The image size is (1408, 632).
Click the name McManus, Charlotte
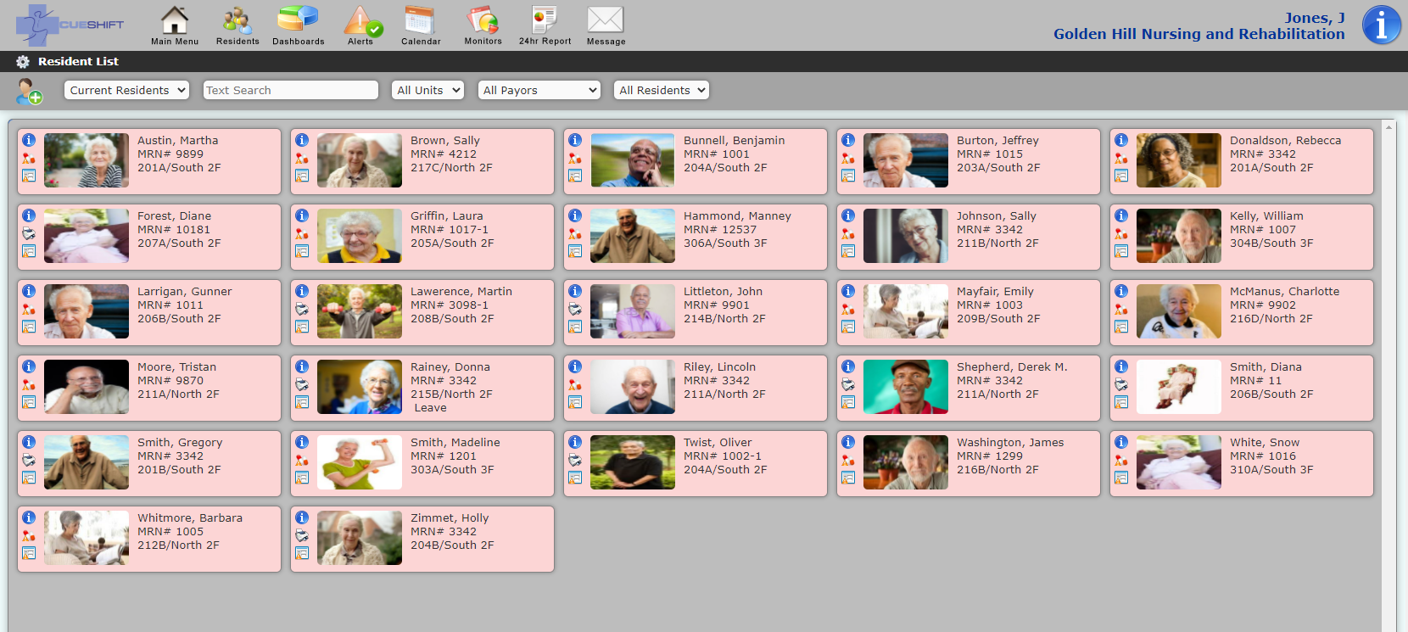coord(1285,291)
